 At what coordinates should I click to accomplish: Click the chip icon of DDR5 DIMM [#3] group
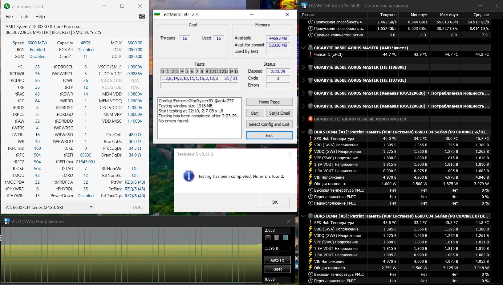310,216
